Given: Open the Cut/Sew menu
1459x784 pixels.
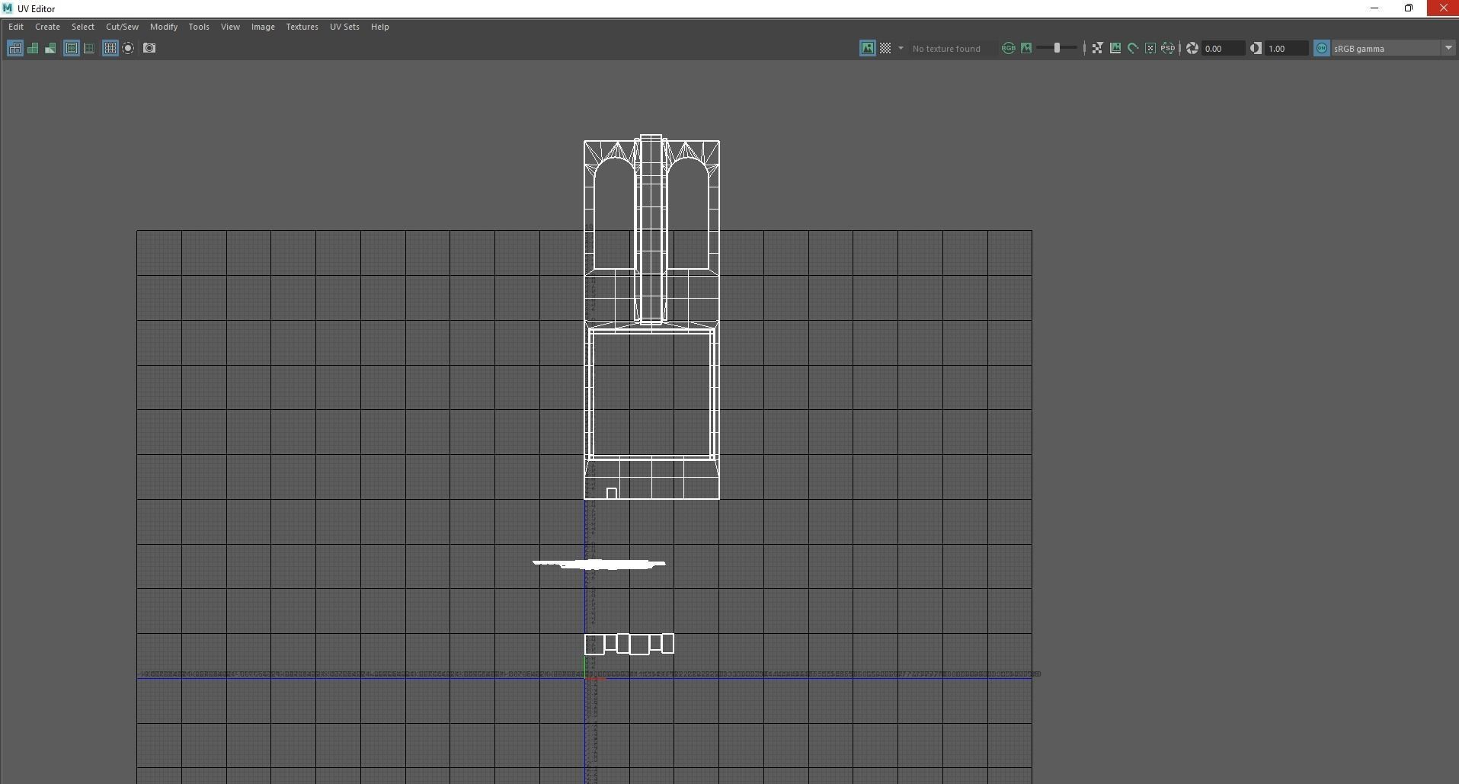Looking at the screenshot, I should pos(122,27).
